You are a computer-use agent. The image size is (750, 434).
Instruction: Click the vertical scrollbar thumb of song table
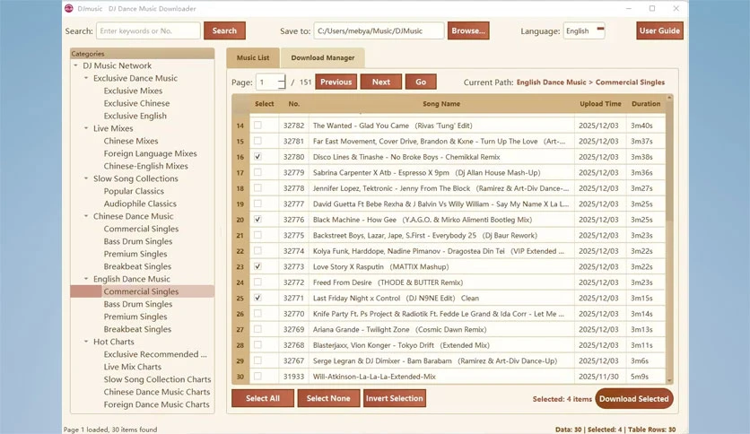click(x=669, y=162)
